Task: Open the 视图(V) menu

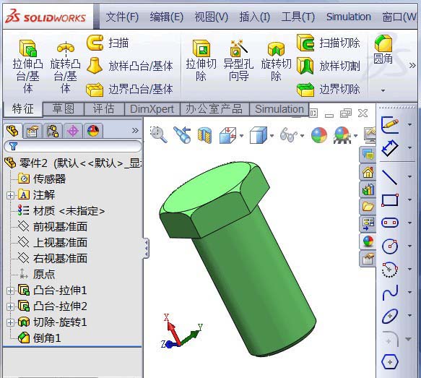Action: click(x=211, y=17)
